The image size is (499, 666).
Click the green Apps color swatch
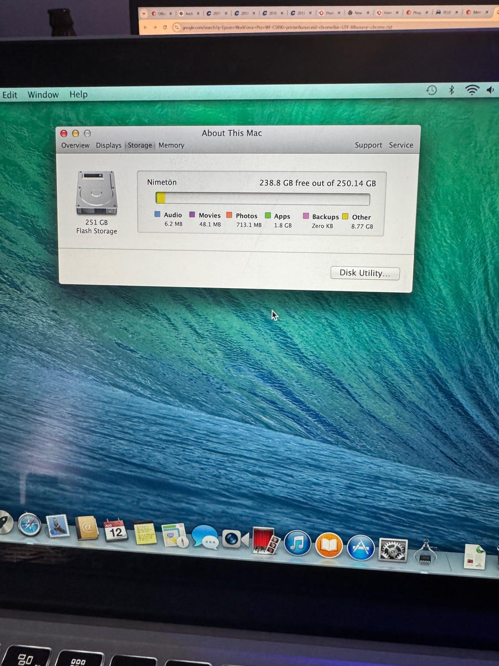coord(268,215)
